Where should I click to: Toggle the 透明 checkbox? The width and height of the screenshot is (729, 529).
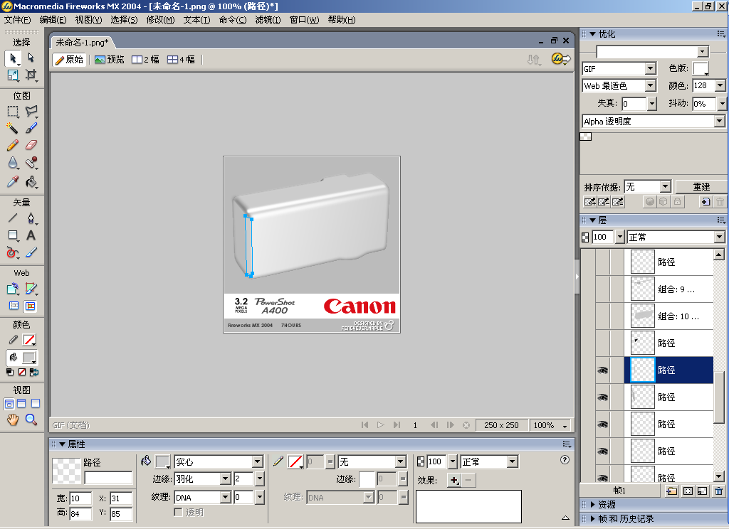click(x=178, y=512)
